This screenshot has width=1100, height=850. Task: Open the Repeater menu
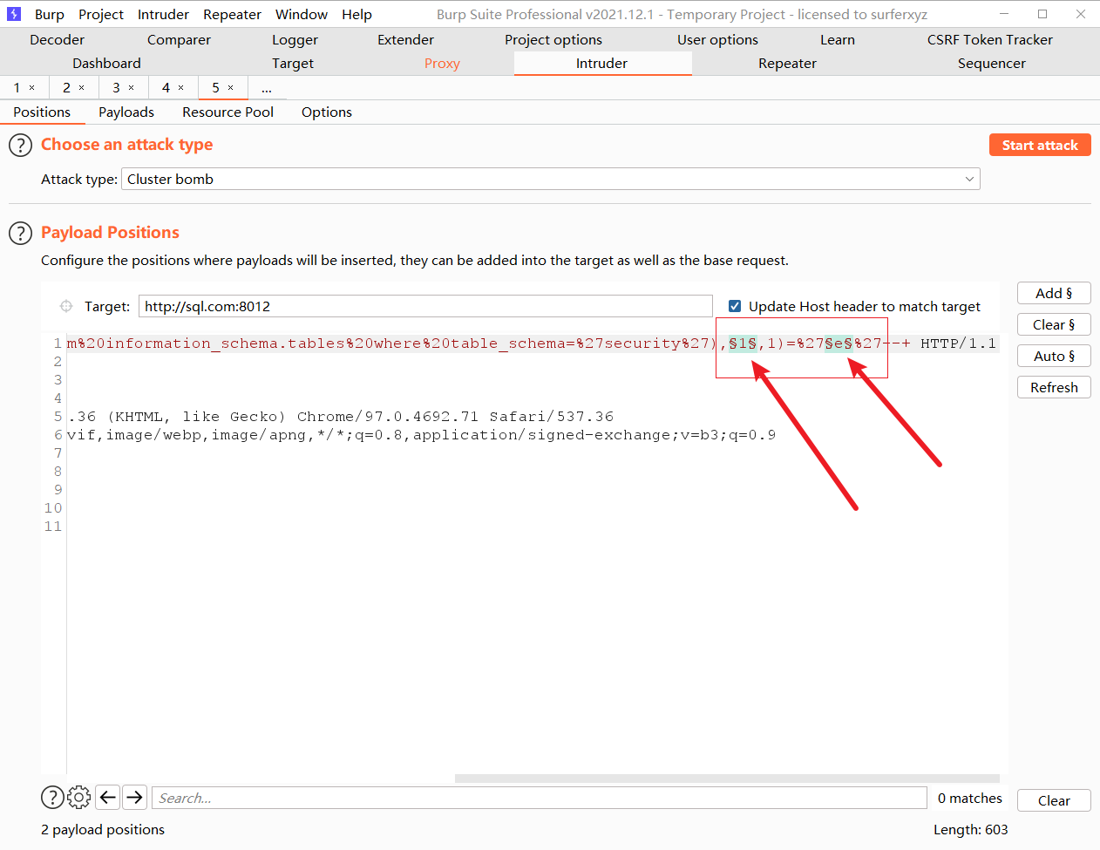point(232,15)
